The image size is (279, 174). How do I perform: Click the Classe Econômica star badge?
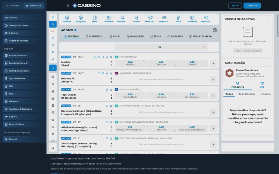click(229, 73)
